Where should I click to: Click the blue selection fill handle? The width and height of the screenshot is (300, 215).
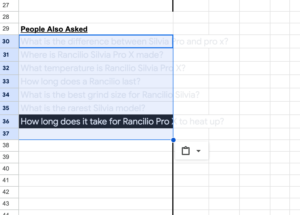pos(173,140)
